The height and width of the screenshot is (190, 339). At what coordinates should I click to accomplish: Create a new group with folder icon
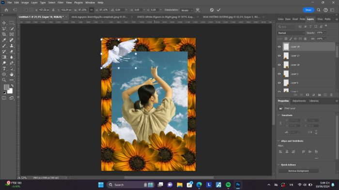319,95
